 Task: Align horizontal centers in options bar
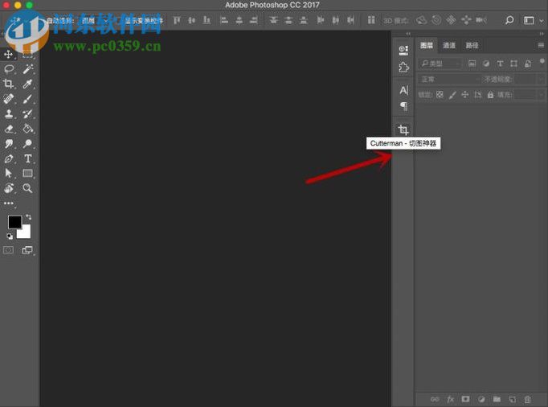239,20
